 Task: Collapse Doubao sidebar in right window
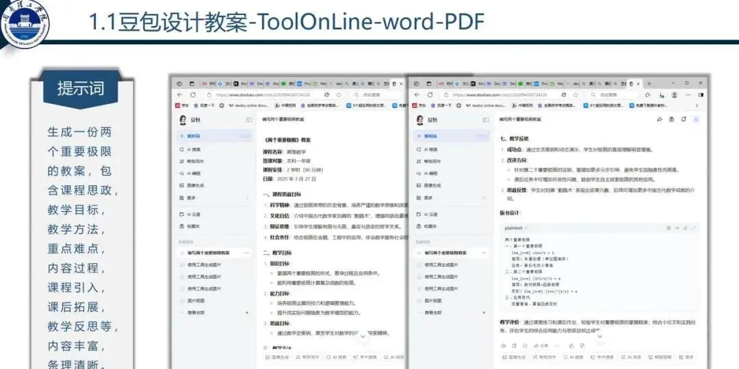pyautogui.click(x=485, y=120)
